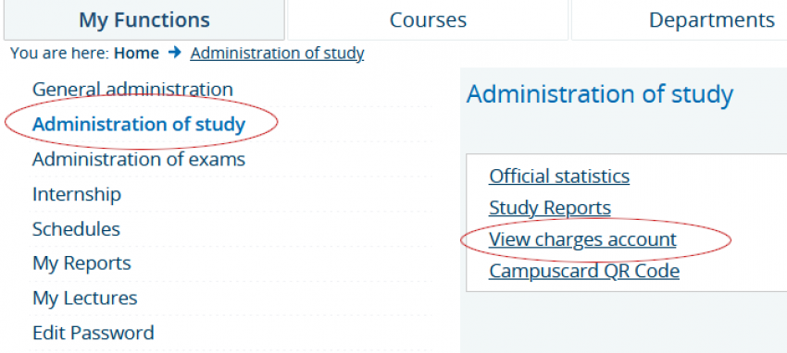Go to My Lectures
Screen dimensions: 787x353
click(85, 298)
